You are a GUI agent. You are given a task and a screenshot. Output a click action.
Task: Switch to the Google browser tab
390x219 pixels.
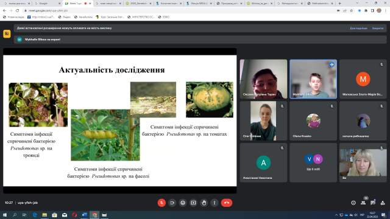click(x=47, y=4)
